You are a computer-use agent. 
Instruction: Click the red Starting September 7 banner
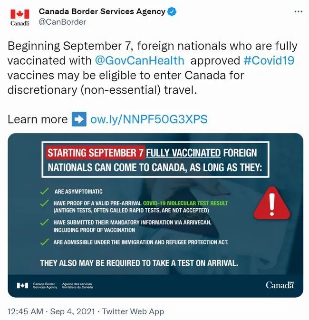pyautogui.click(x=95, y=153)
